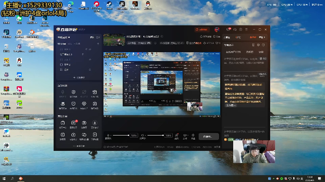
Task: Click the bell reminder icon above preview
Action: pos(201,36)
